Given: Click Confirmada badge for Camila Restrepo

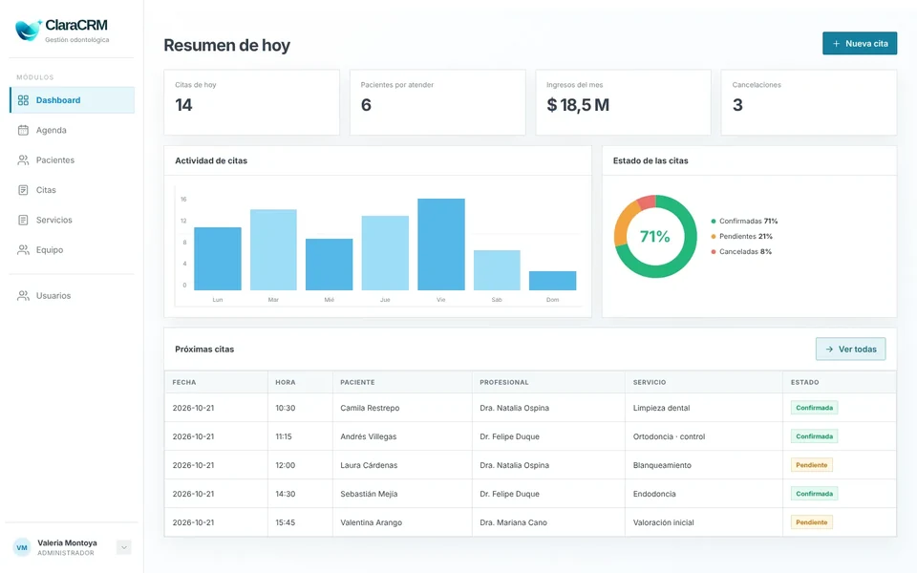Looking at the screenshot, I should pos(814,408).
